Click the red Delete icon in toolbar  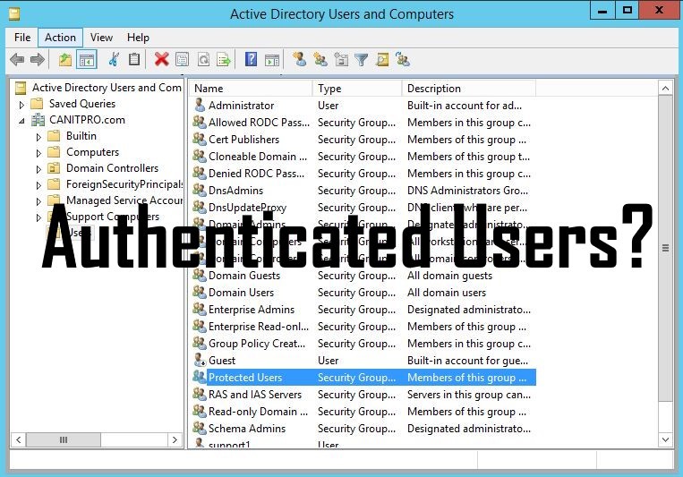(x=161, y=60)
